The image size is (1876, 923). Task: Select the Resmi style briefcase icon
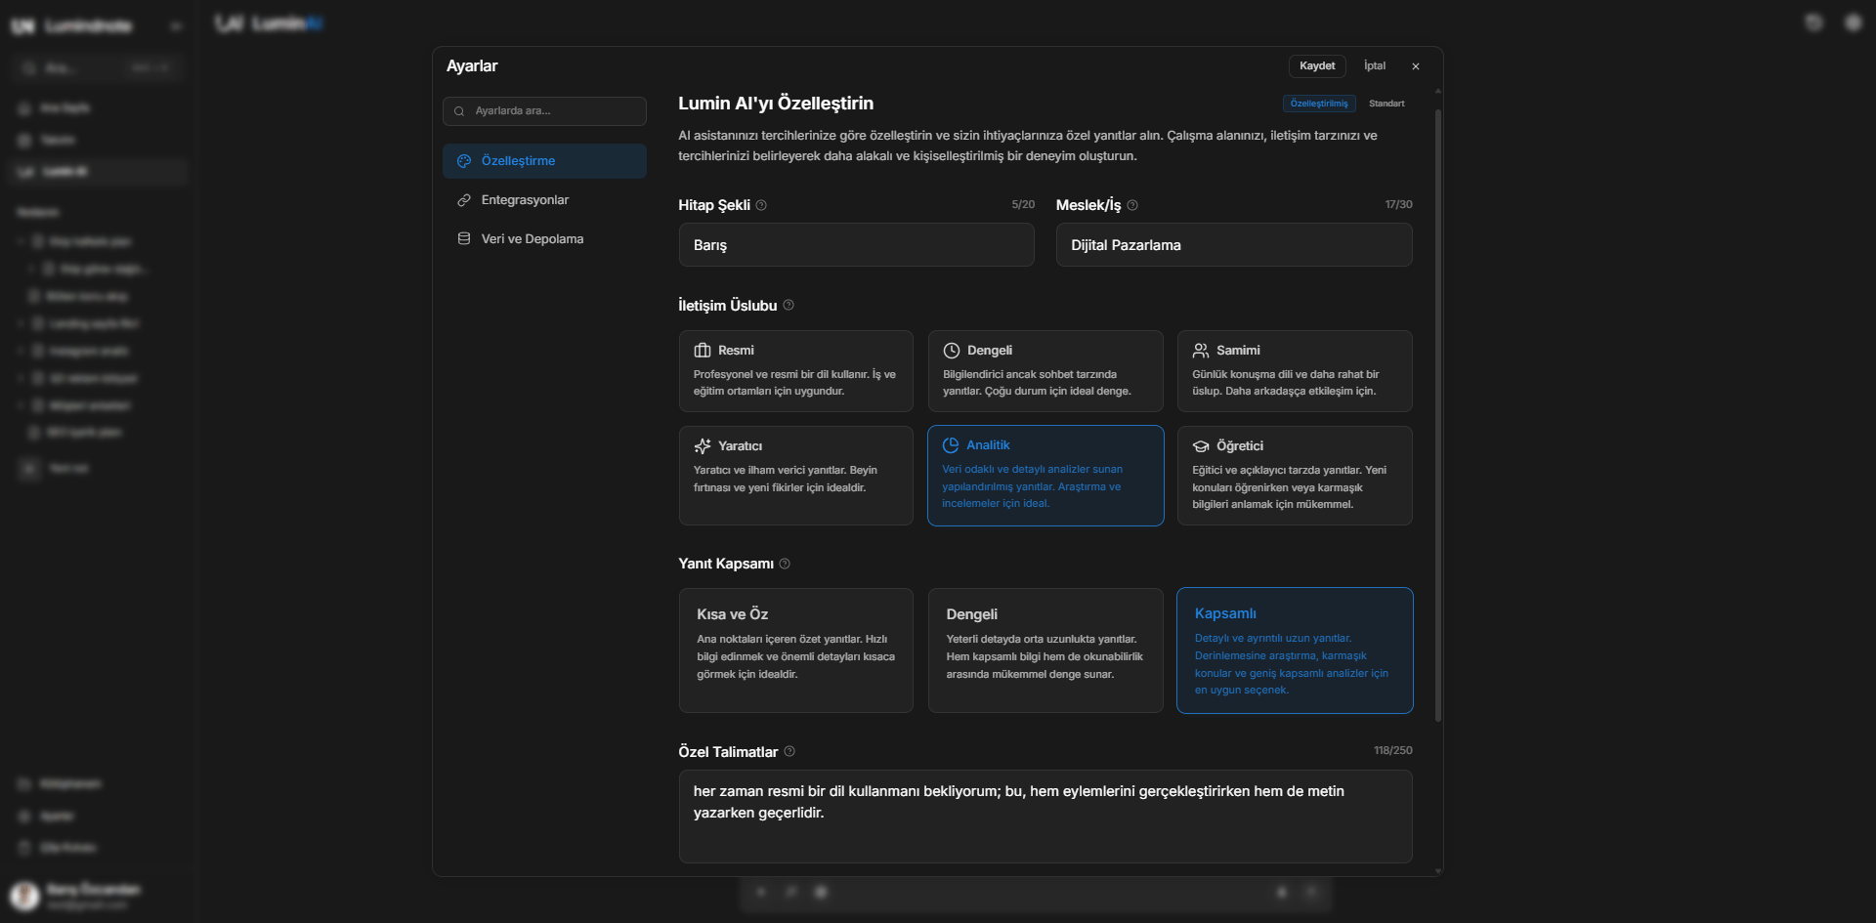pyautogui.click(x=703, y=351)
